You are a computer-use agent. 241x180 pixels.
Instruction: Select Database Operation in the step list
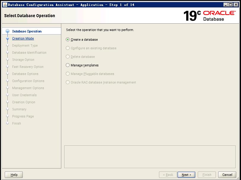[27, 31]
